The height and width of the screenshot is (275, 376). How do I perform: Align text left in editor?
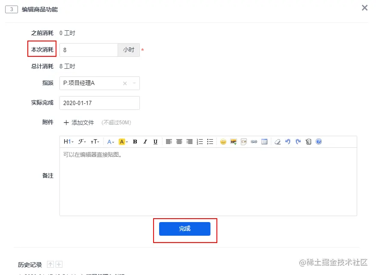(169, 142)
